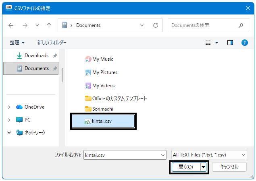Expand the address bar path dropdown
The width and height of the screenshot is (256, 181).
point(142,25)
